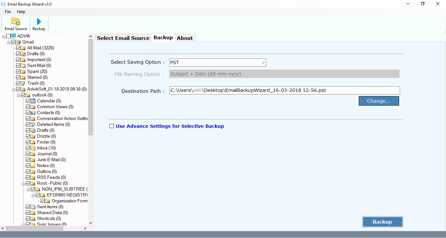Image resolution: width=446 pixels, height=238 pixels.
Task: Click the Drizzle folder icon
Action: 33,136
